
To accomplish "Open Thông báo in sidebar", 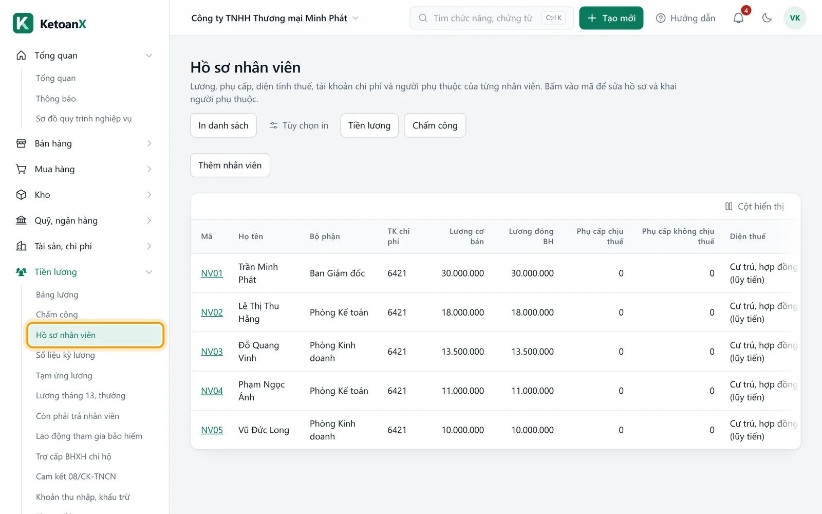I will (55, 99).
